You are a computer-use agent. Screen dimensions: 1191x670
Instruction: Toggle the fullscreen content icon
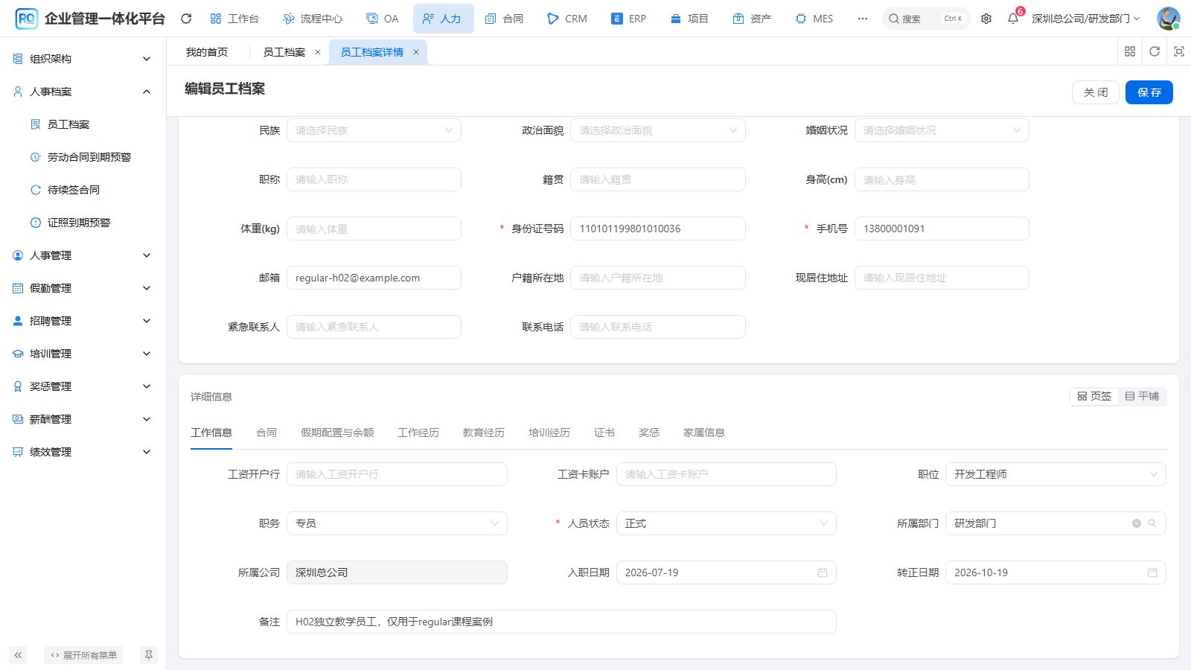click(1179, 51)
